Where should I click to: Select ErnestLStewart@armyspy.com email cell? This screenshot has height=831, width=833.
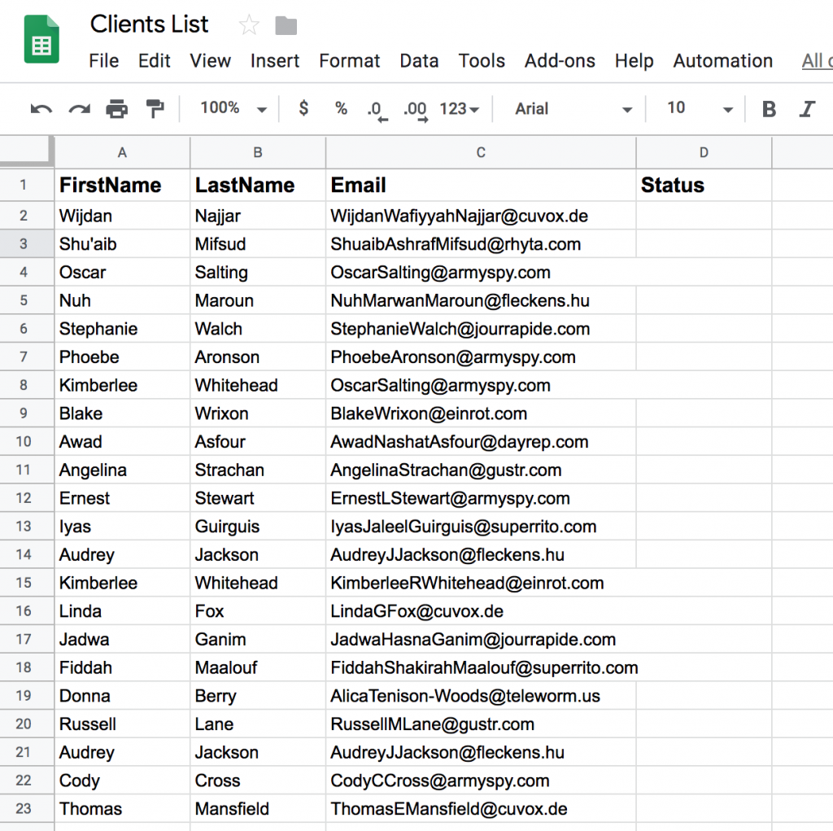(481, 498)
